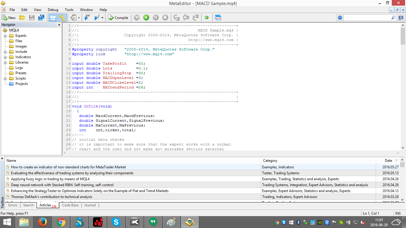Open the function list dropdown arrow

(102, 18)
